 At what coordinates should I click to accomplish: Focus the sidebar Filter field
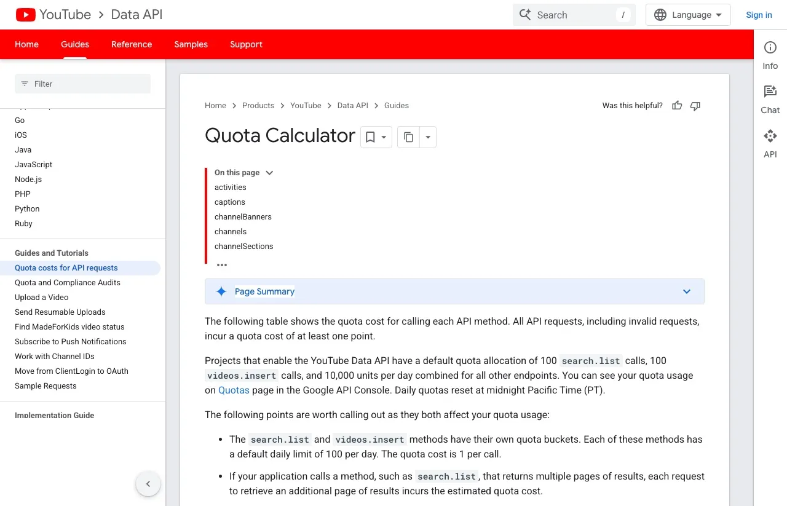pyautogui.click(x=82, y=84)
